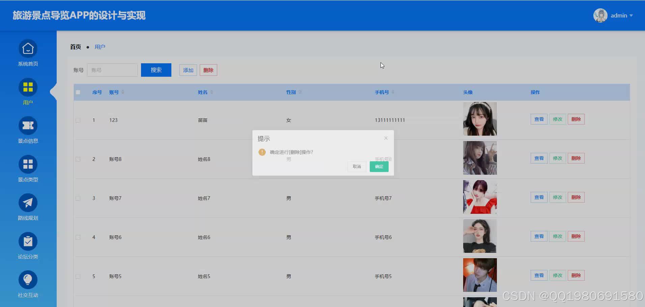Click 查看 for 姓名7 row
Image resolution: width=645 pixels, height=307 pixels.
pyautogui.click(x=539, y=197)
